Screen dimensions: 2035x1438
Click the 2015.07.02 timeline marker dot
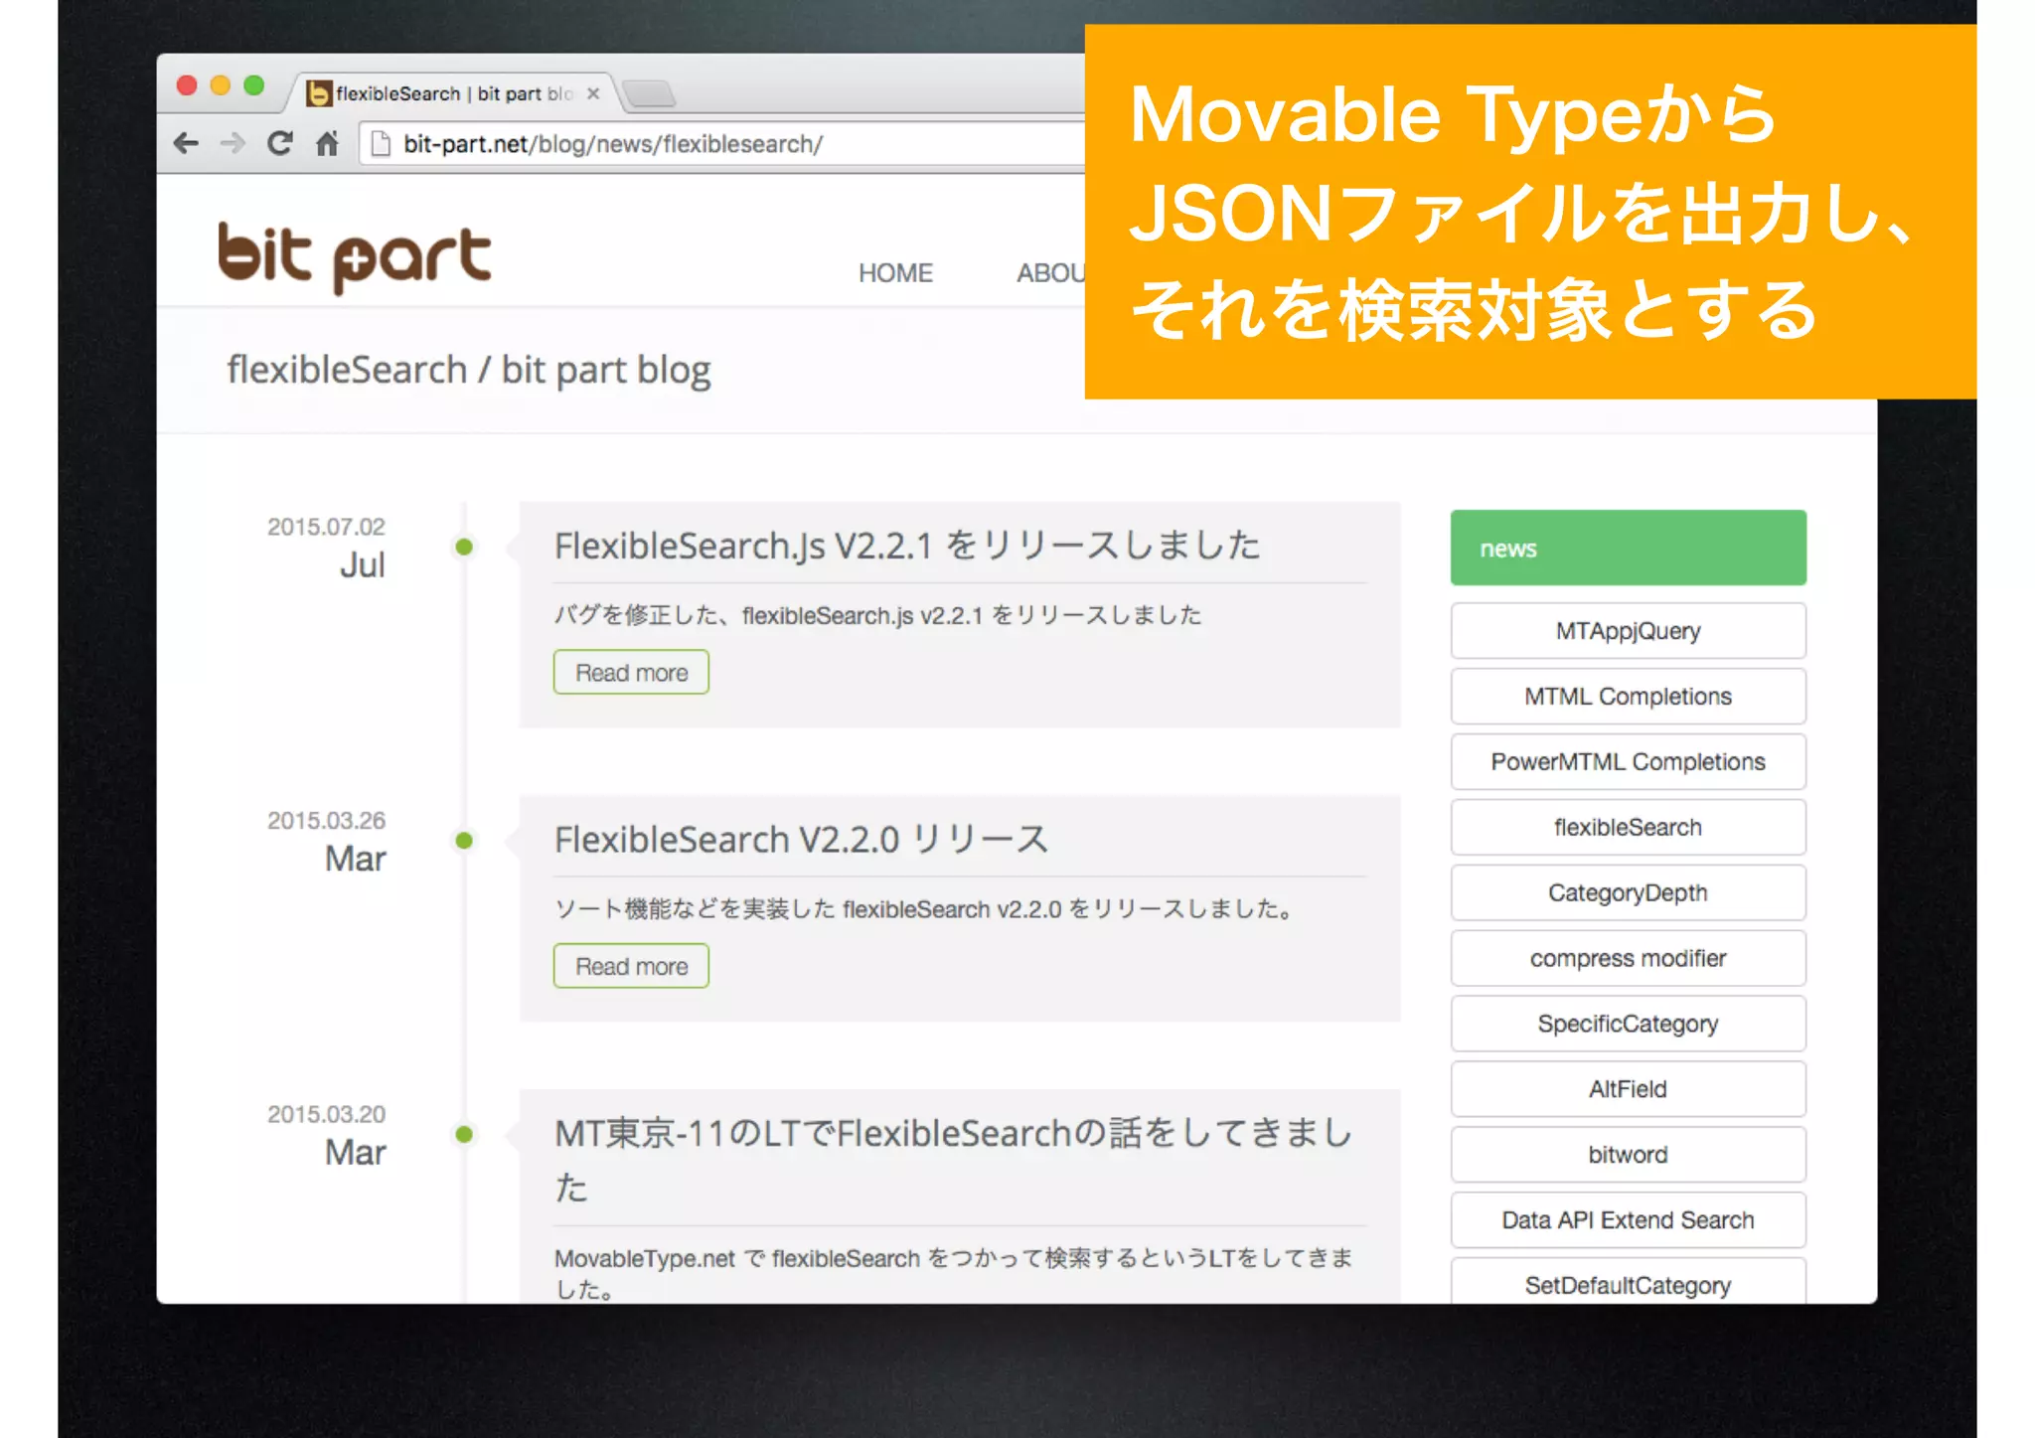464,547
